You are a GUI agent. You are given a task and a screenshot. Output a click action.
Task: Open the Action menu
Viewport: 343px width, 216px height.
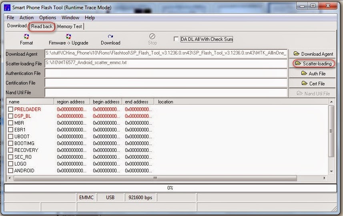[26, 18]
